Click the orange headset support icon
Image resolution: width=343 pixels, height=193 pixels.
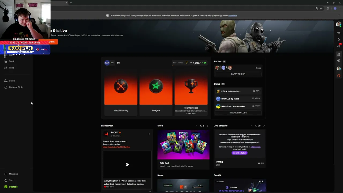click(339, 76)
